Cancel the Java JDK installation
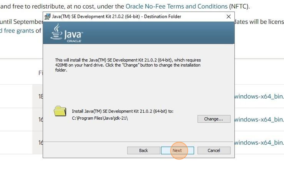284x177 pixels. coord(214,151)
